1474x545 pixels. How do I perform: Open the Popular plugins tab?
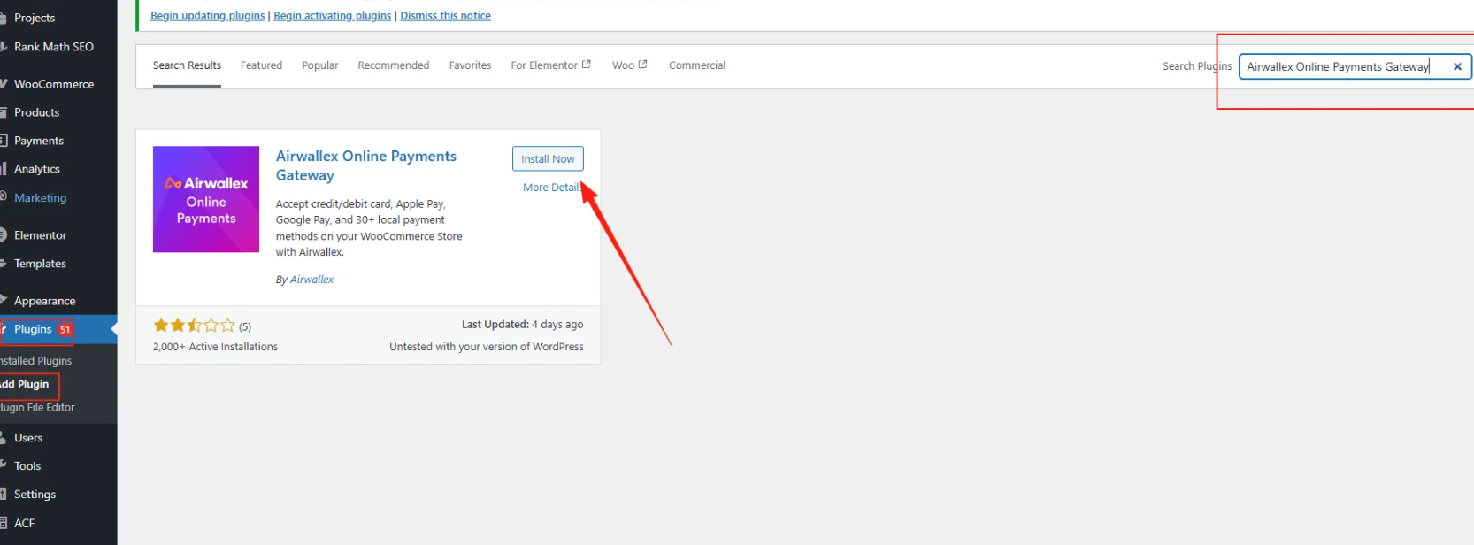(320, 65)
